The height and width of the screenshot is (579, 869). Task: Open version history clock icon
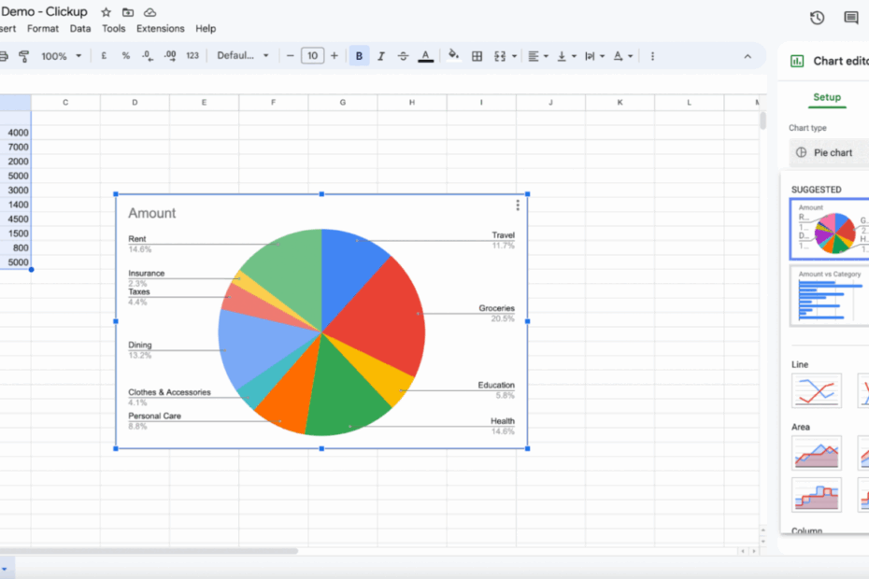(817, 18)
